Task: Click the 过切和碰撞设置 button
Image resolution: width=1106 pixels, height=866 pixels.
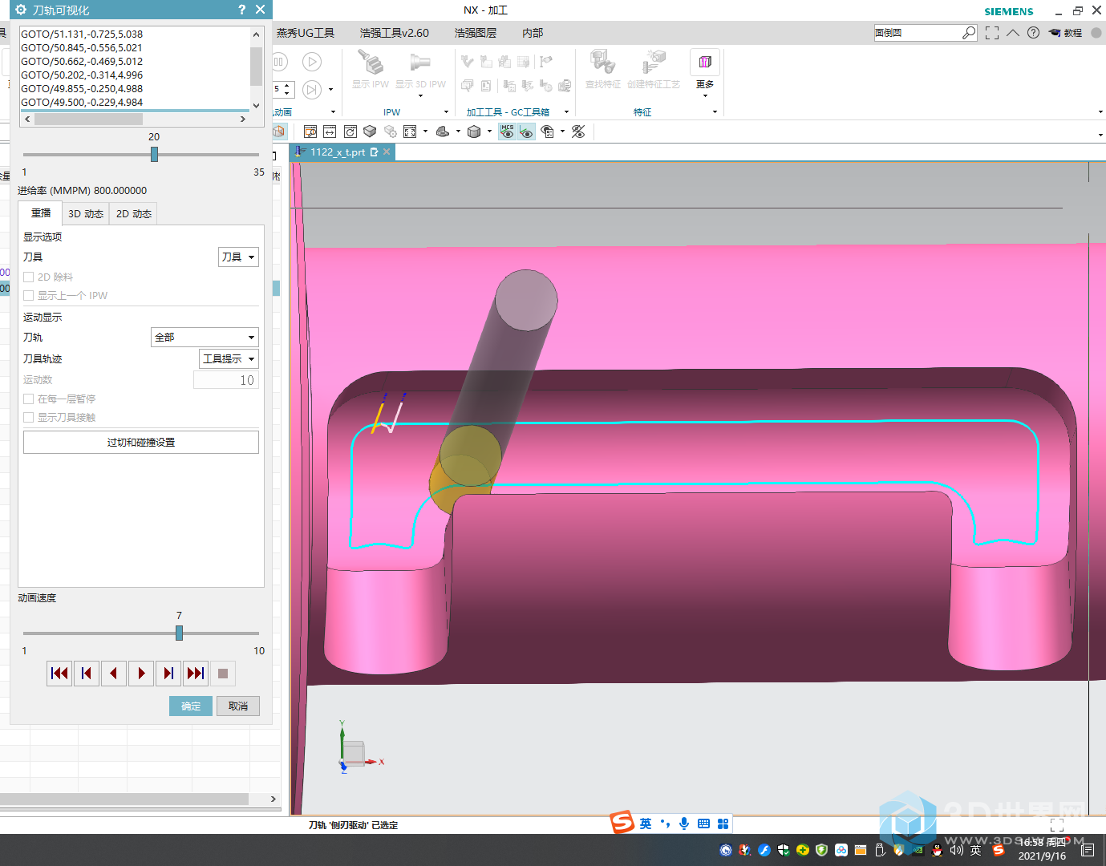Action: (141, 442)
